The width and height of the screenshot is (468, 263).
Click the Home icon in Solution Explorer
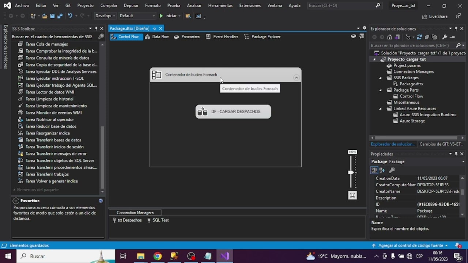click(389, 37)
